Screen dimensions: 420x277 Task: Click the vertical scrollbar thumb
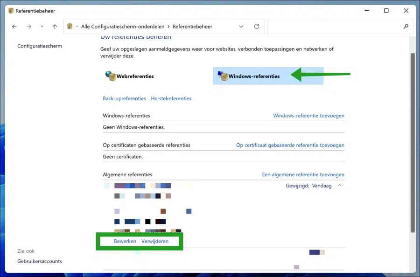point(413,143)
